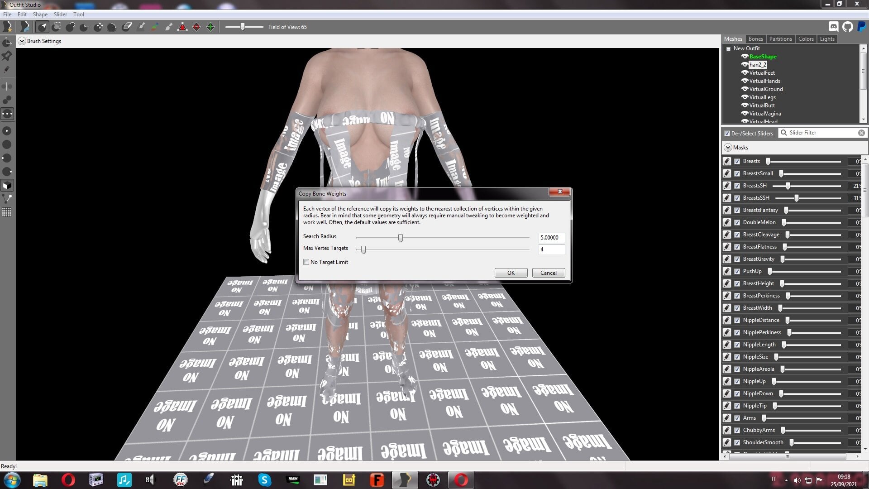Screen dimensions: 869x489
Task: Confirm Copy Bone Weights with OK
Action: click(511, 273)
